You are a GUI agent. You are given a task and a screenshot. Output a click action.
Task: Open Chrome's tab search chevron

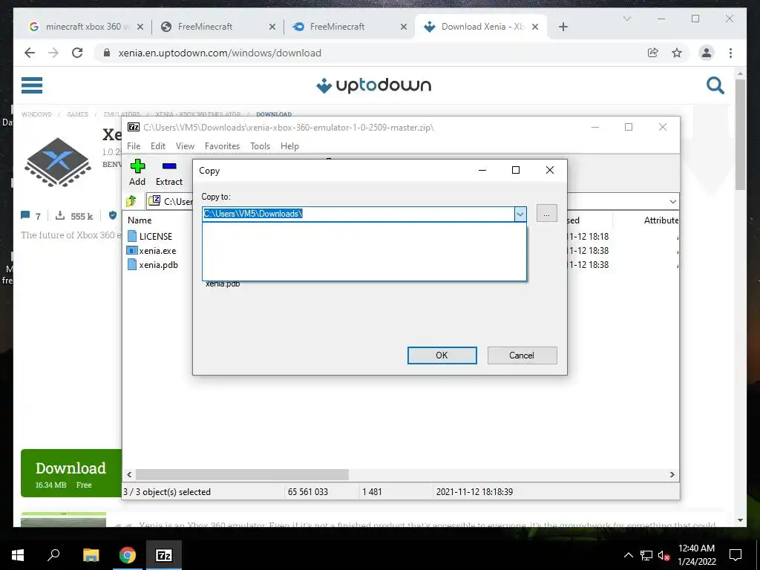coord(626,19)
